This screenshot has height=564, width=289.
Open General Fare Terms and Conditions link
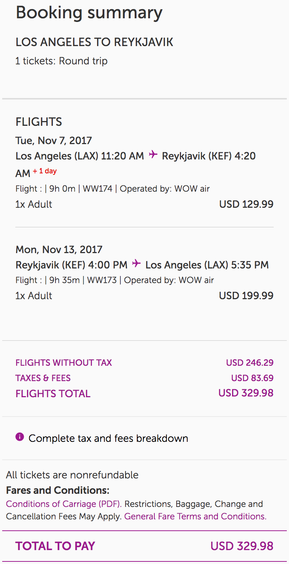click(195, 516)
